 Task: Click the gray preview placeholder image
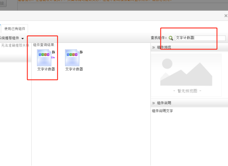tap(186, 75)
